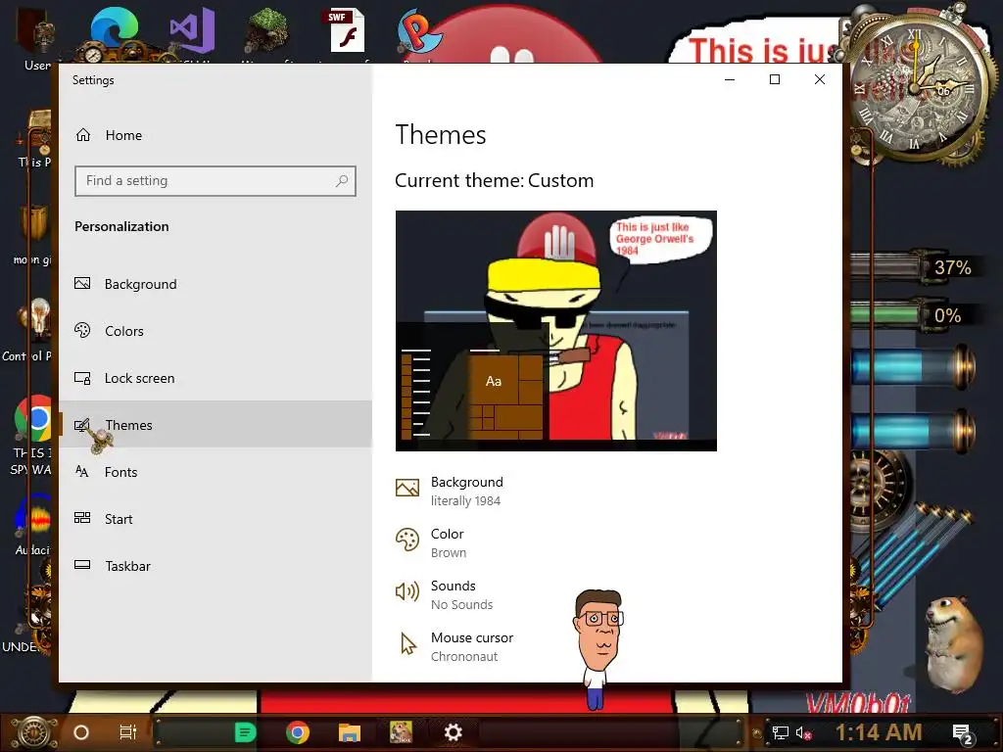This screenshot has height=752, width=1003.
Task: Maximize the Settings window
Action: point(775,79)
